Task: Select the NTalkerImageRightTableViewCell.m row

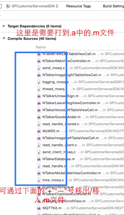Action: pos(80,75)
